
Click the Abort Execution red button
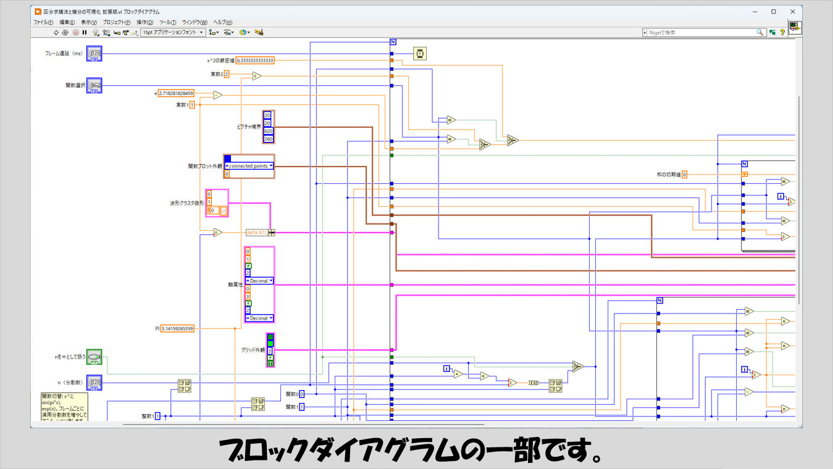coord(75,32)
